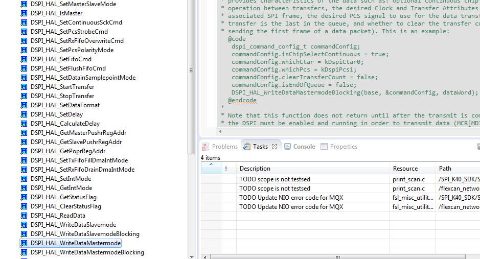480x259 pixels.
Task: Select DSPI_HAL_GetIntMode in outline
Action: pos(61,188)
